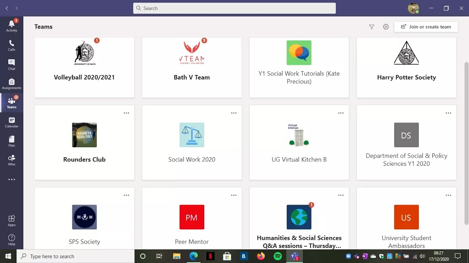Click into the Teams search box
The image size is (469, 263).
[x=234, y=8]
